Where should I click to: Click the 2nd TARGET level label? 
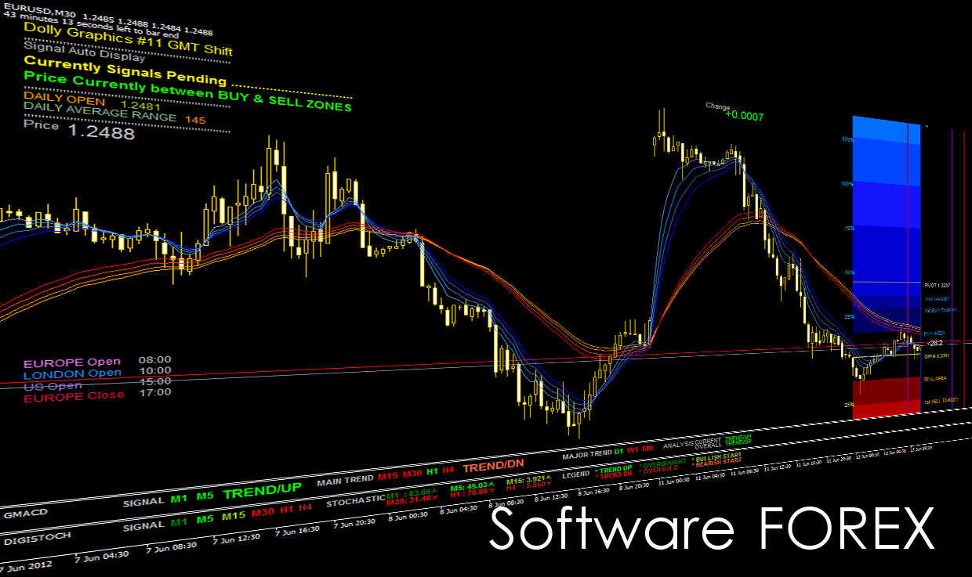[935, 299]
